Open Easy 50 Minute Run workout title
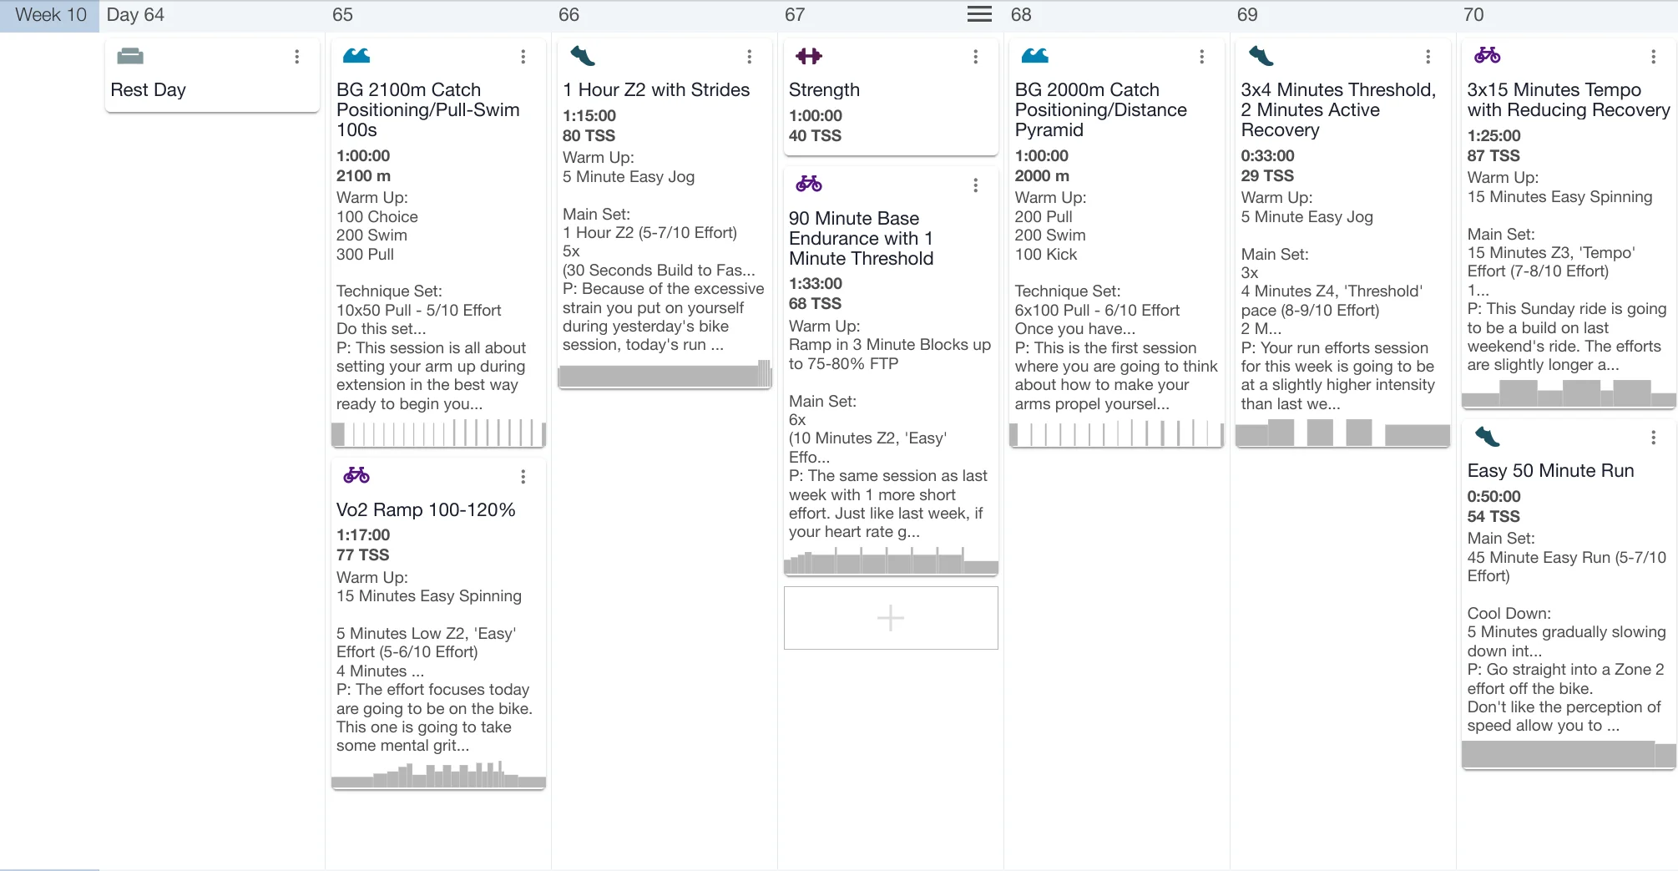 (1550, 471)
